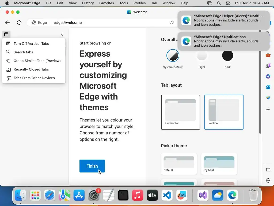Open the Favorites menu
The width and height of the screenshot is (274, 206).
click(x=106, y=3)
